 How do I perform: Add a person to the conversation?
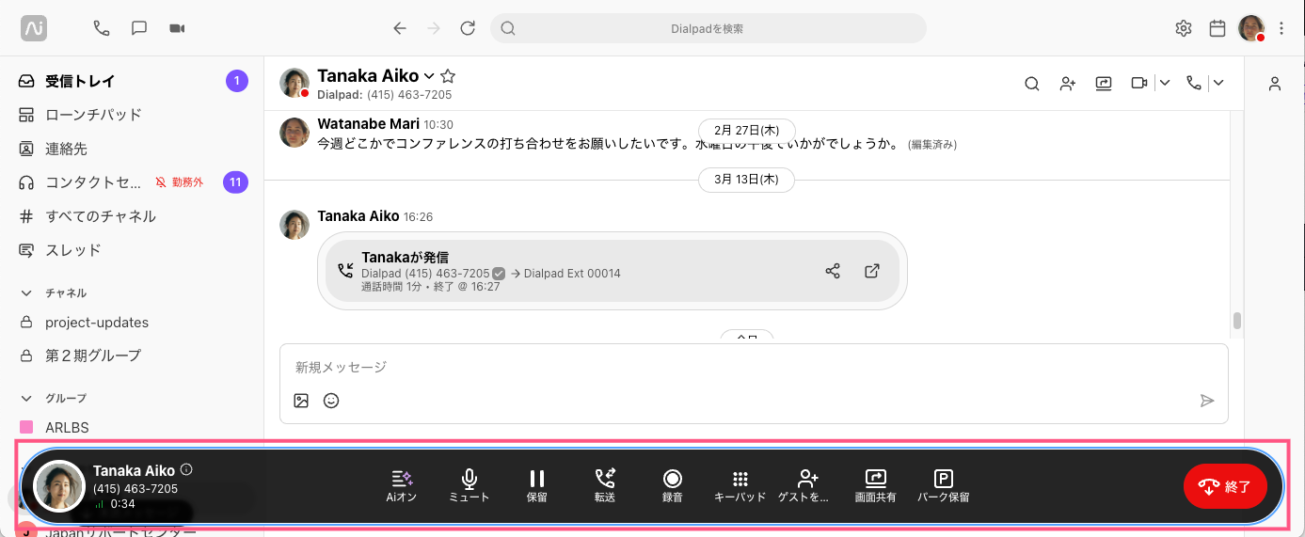[x=1068, y=83]
